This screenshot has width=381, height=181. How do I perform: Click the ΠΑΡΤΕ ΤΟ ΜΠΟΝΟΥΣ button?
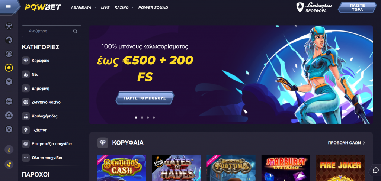point(145,98)
